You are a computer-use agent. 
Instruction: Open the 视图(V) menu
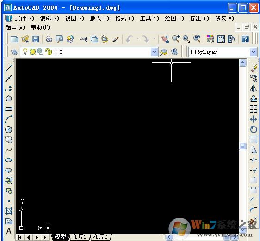click(74, 19)
